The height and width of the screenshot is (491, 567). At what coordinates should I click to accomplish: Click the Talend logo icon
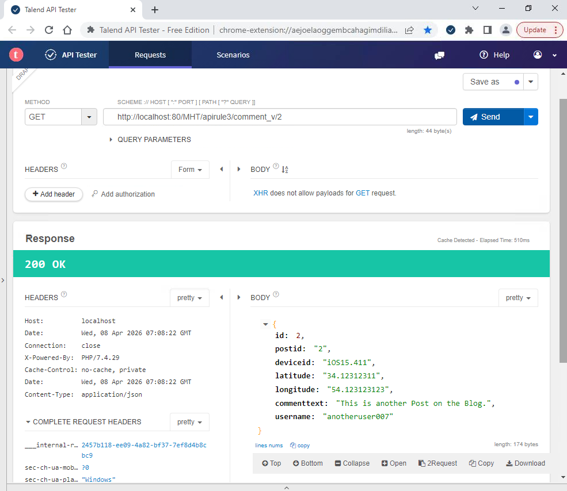point(16,55)
